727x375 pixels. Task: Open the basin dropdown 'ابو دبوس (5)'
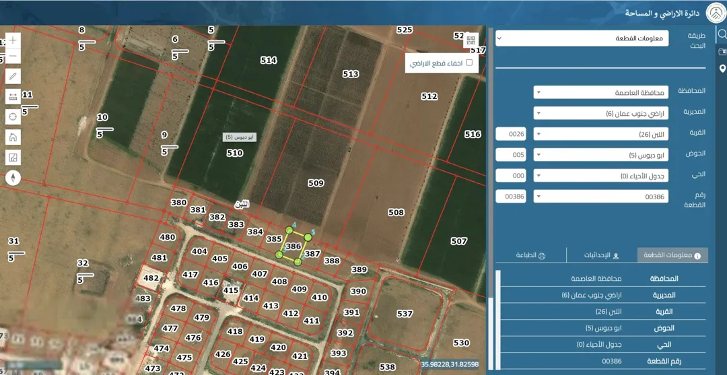pos(601,155)
